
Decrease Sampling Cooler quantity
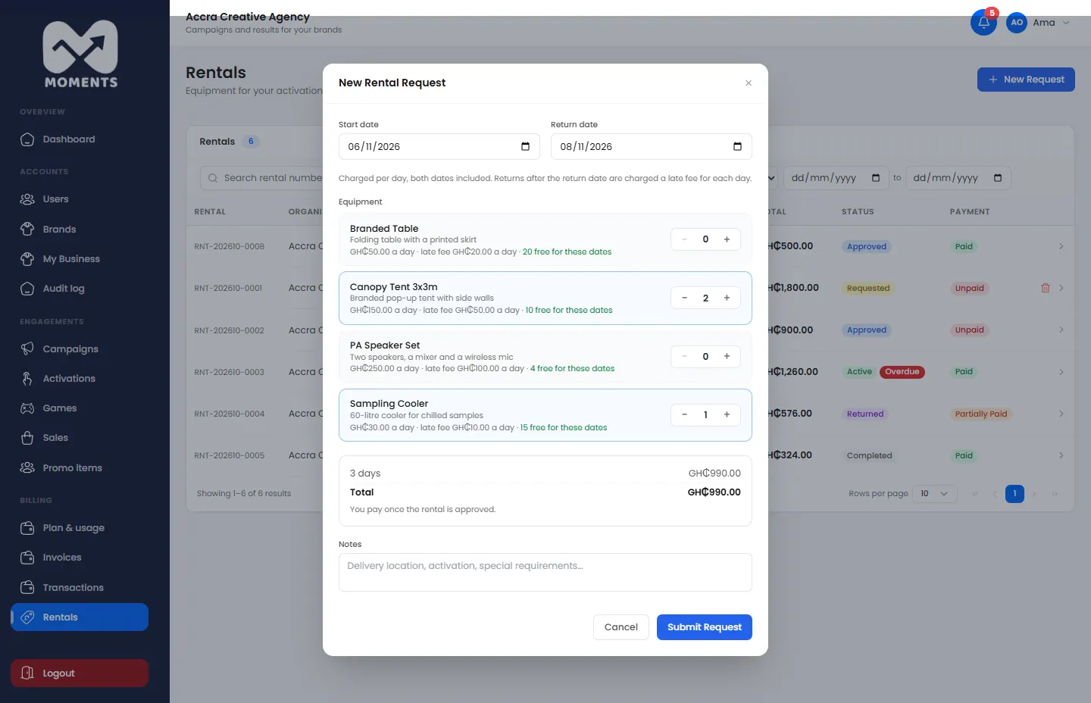[x=684, y=414]
